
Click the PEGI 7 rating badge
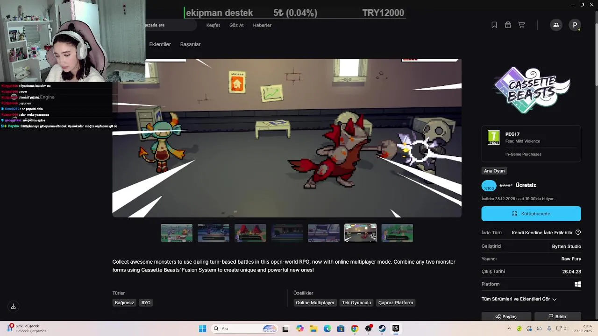coord(493,138)
